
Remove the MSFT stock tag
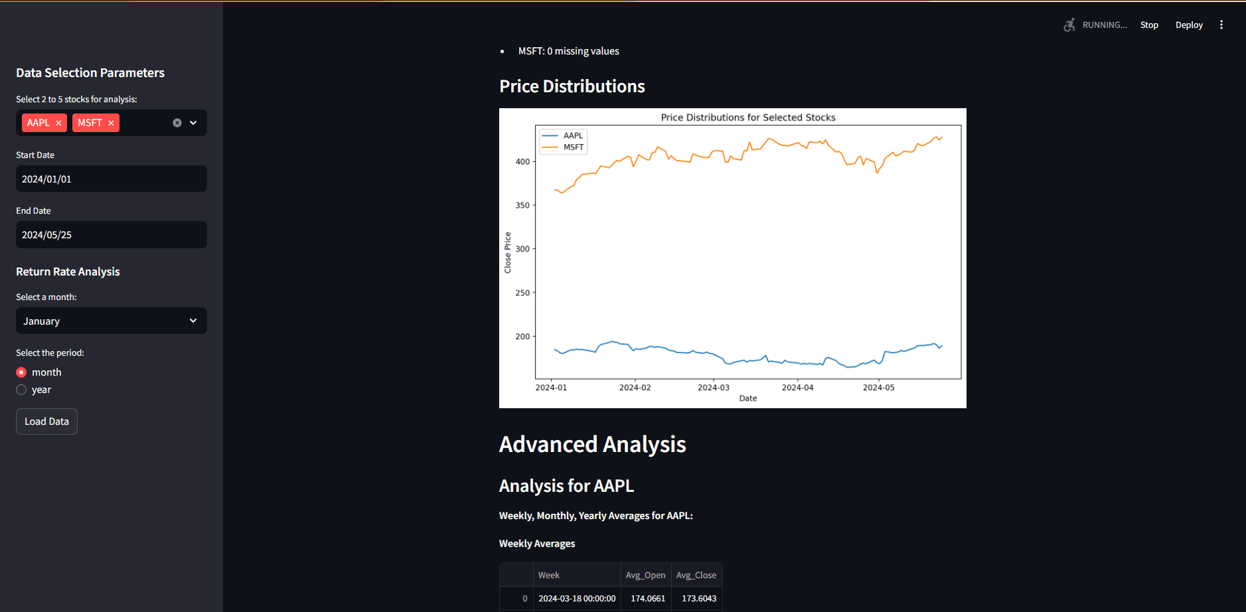pyautogui.click(x=112, y=123)
